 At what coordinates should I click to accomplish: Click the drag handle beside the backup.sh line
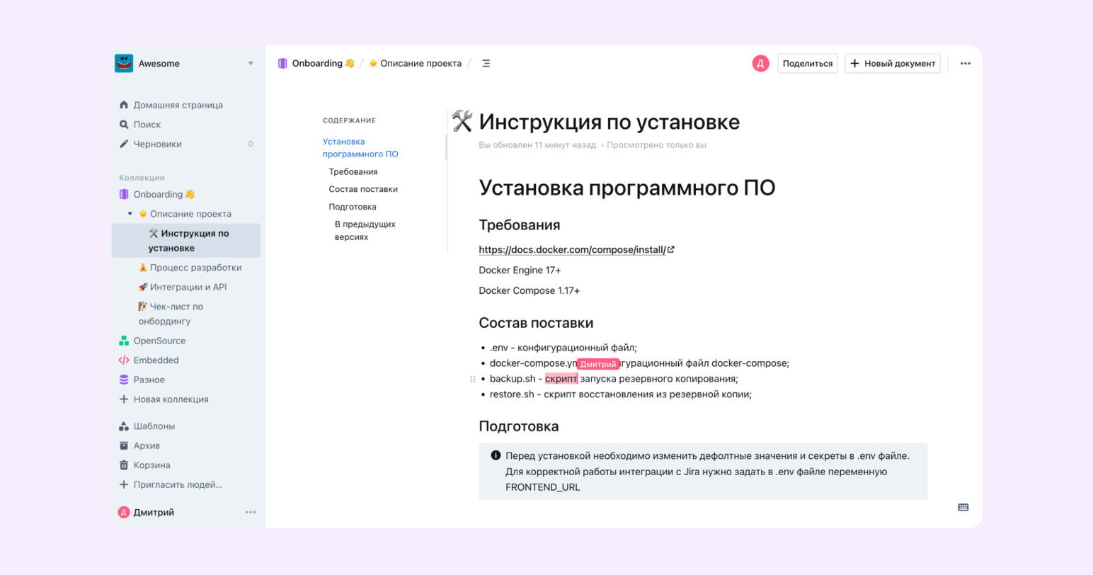click(473, 379)
